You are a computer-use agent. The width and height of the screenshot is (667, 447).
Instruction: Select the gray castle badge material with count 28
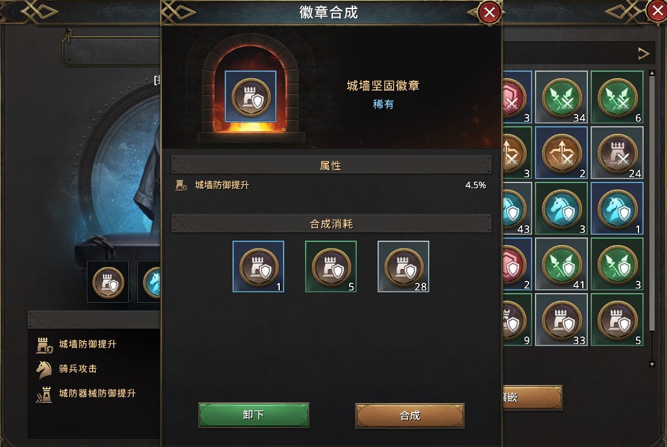point(403,267)
